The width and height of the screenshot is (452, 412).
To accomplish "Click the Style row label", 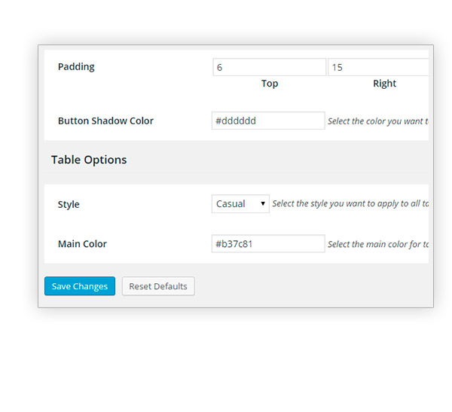I will [69, 204].
